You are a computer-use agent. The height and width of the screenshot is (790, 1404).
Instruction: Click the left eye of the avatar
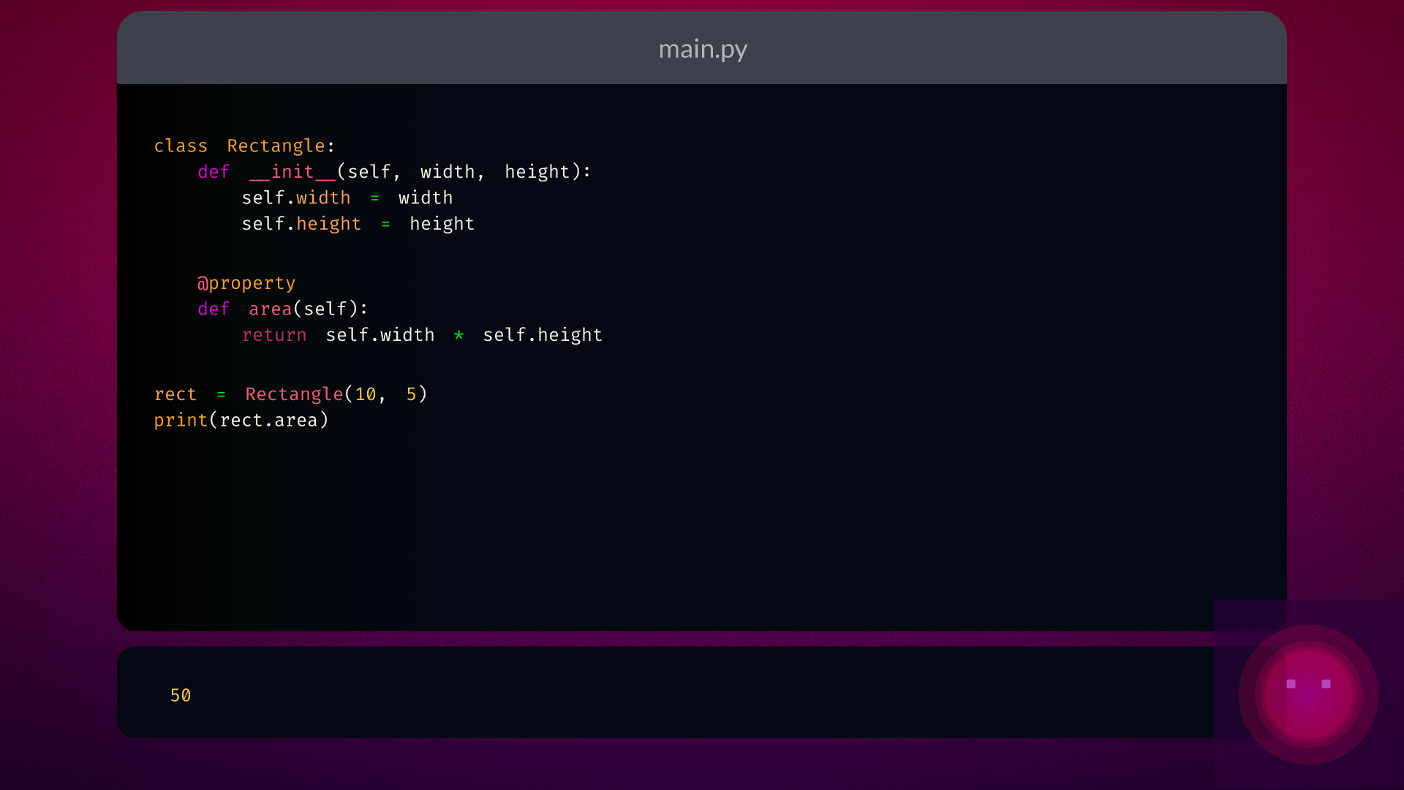coord(1291,684)
